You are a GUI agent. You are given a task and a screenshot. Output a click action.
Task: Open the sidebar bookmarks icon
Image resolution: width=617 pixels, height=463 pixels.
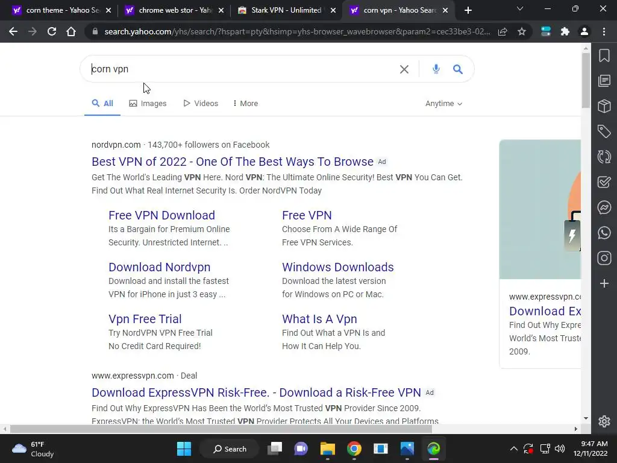click(x=604, y=55)
